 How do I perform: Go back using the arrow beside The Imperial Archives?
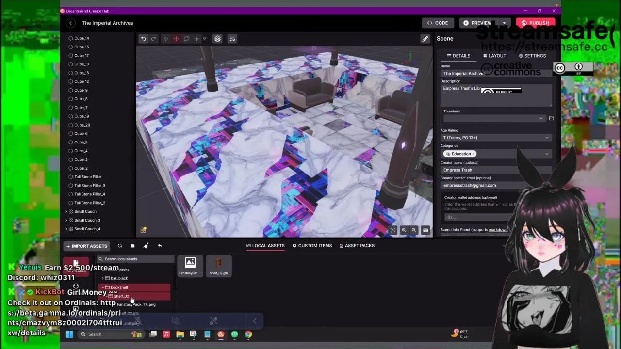coord(70,23)
